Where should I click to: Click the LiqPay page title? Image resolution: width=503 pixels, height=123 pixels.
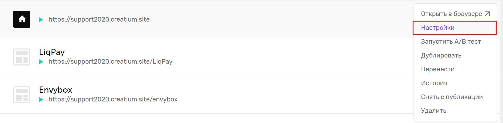[52, 52]
